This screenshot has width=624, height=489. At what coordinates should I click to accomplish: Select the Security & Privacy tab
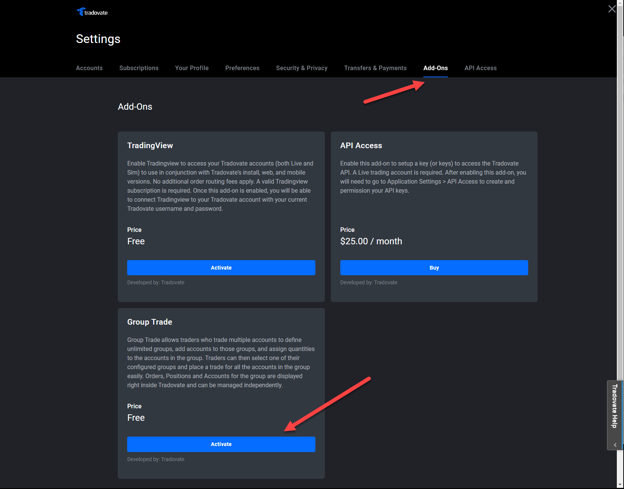click(x=302, y=68)
